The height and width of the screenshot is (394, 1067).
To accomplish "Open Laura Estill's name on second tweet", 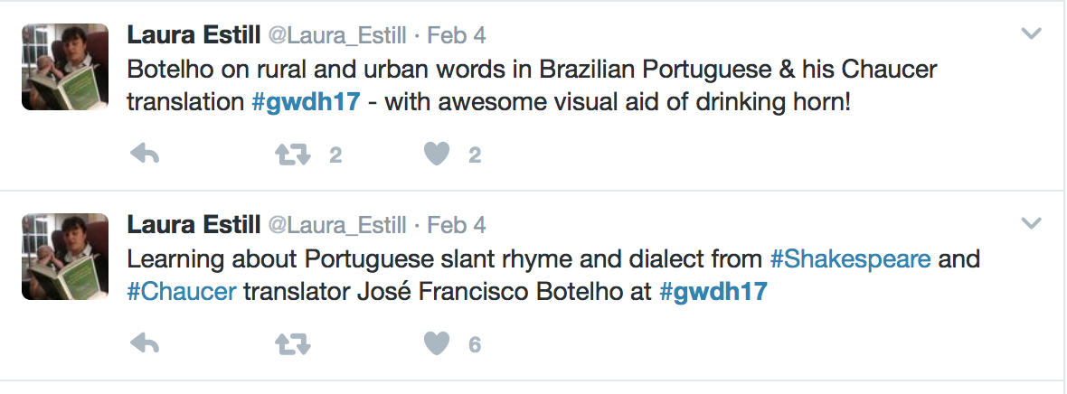I will (x=193, y=223).
